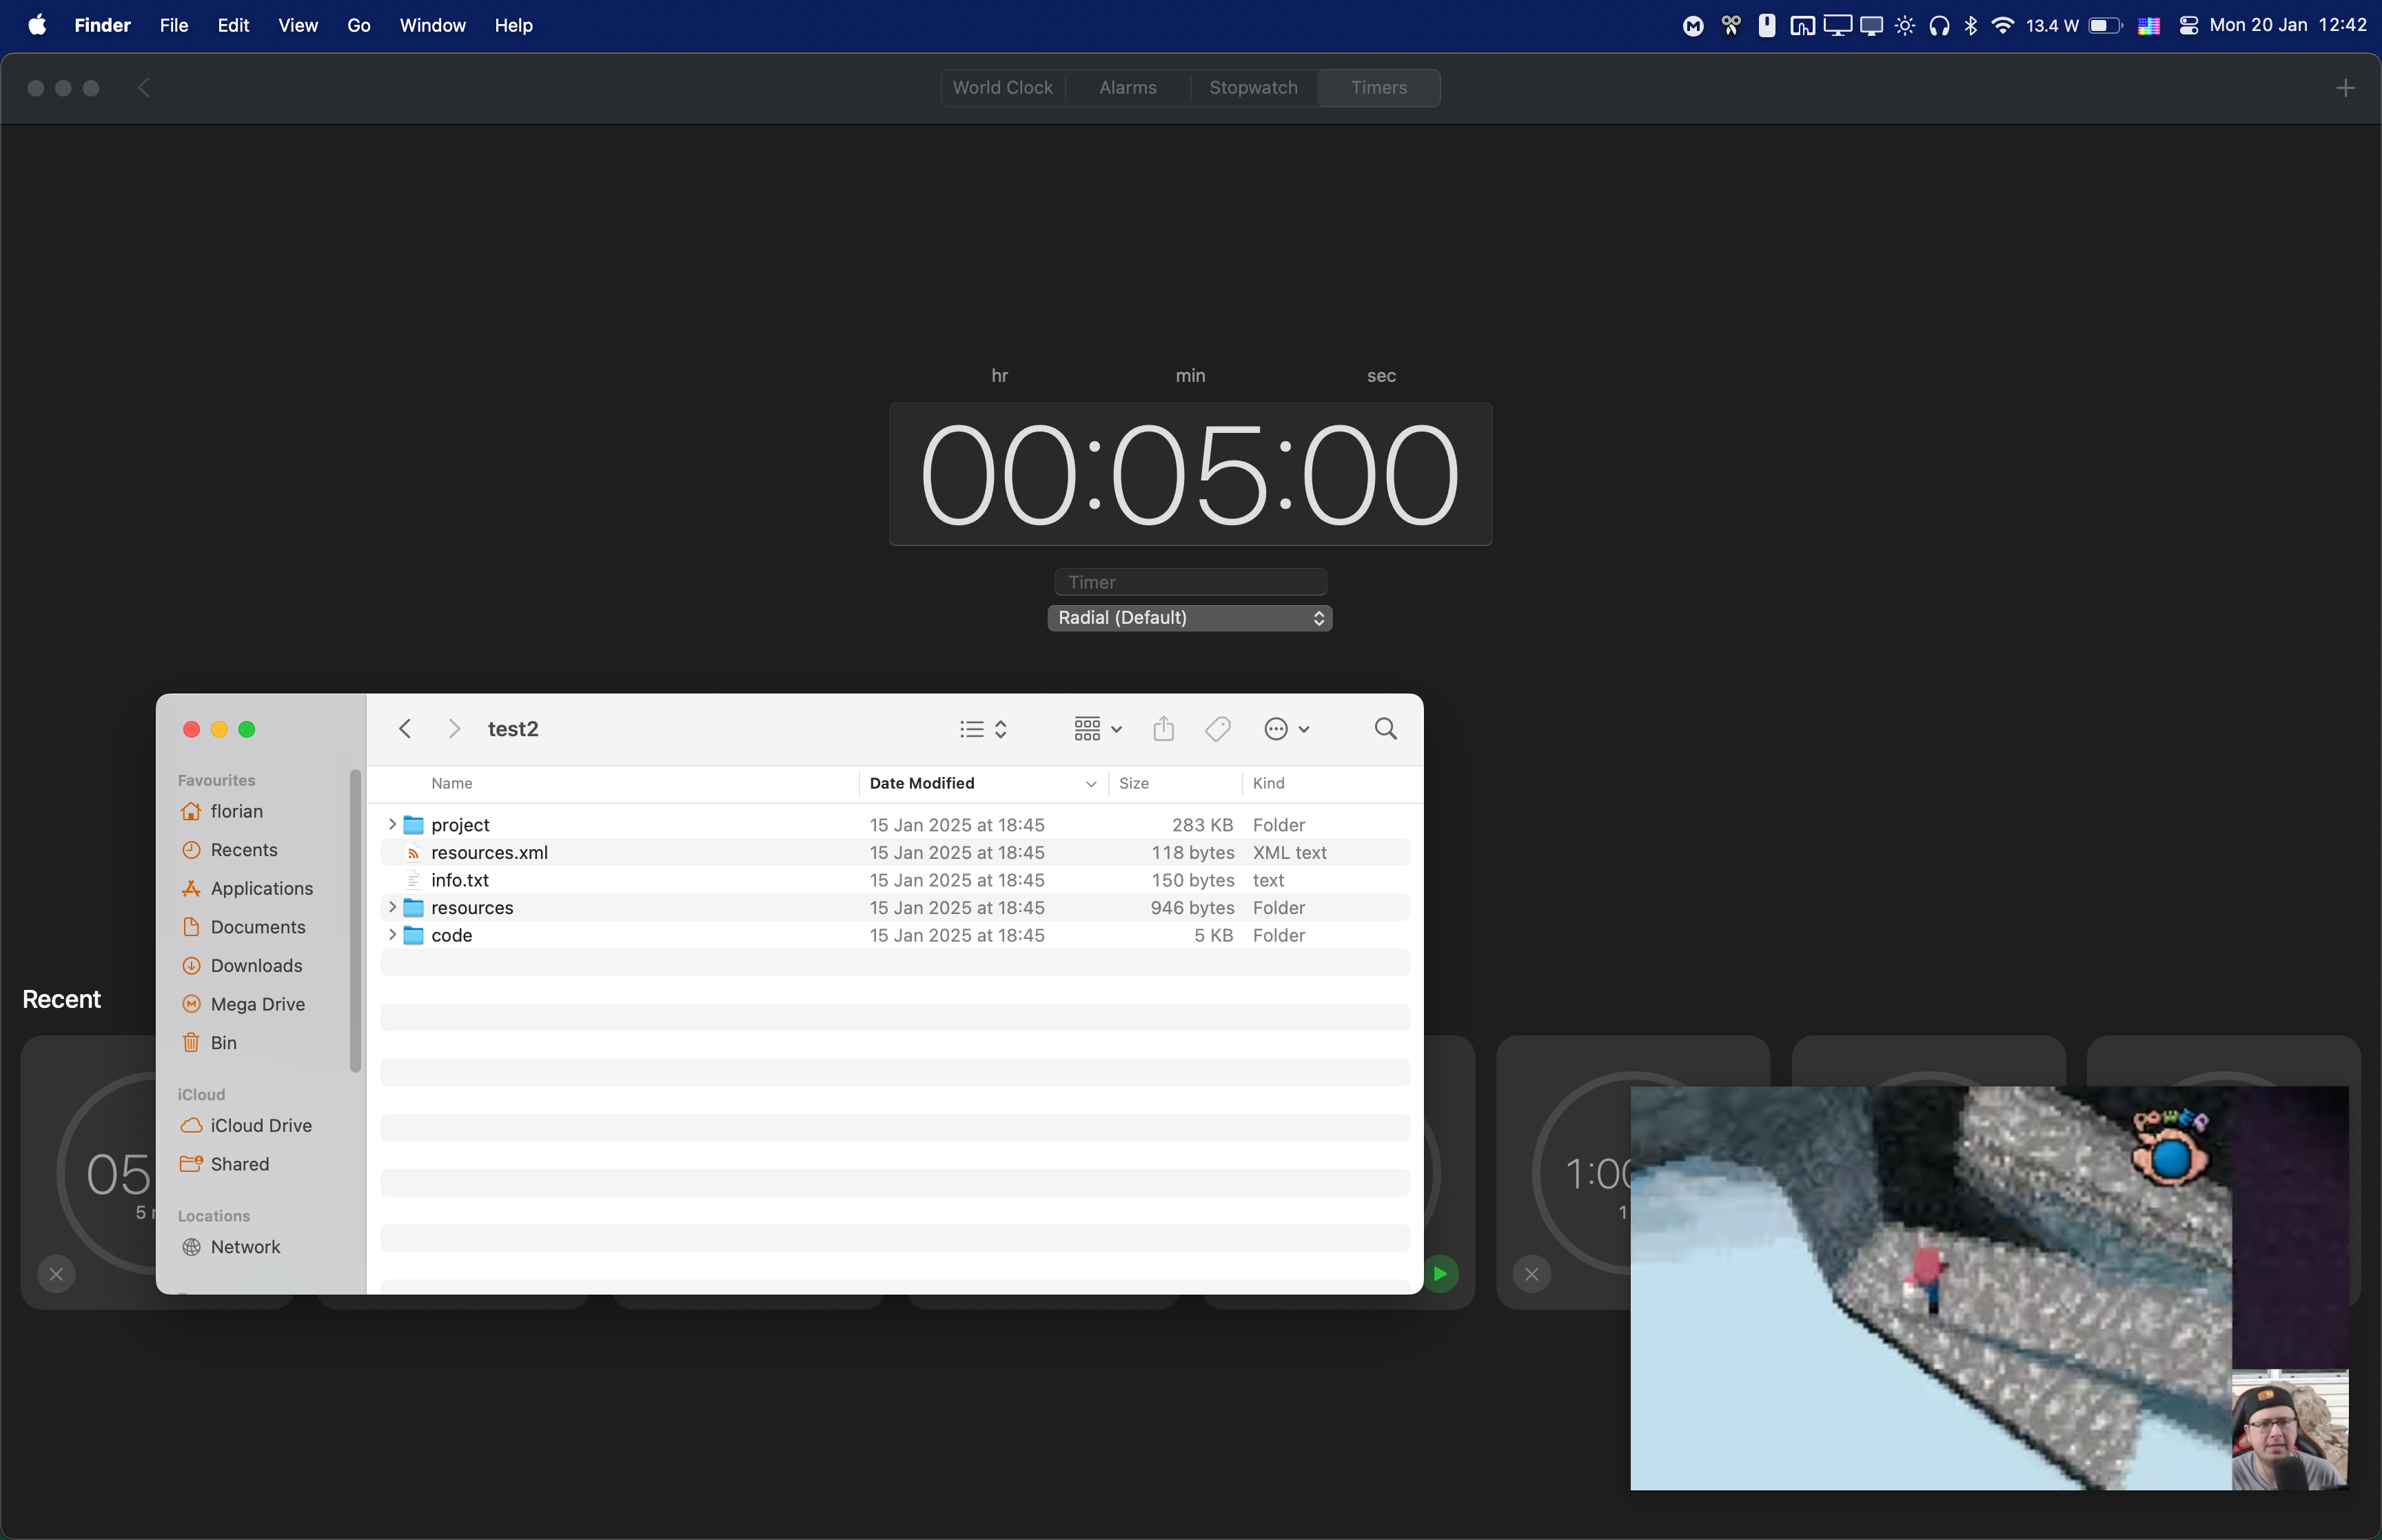Click the Finder search magnifier icon
This screenshot has height=1540, width=2382.
click(x=1385, y=729)
